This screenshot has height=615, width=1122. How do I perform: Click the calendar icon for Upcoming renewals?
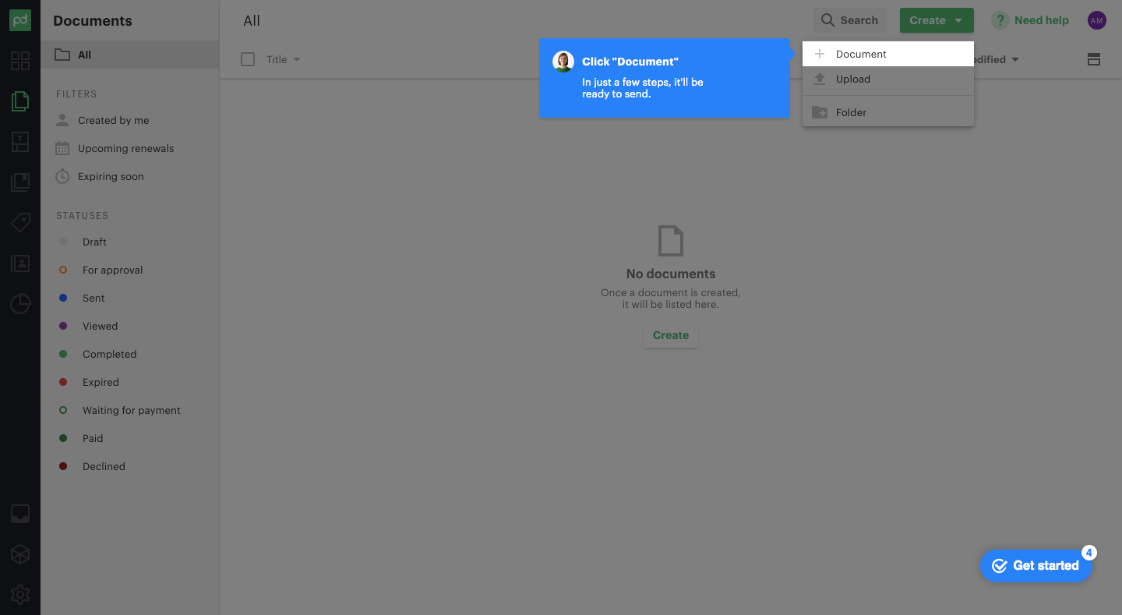coord(62,148)
